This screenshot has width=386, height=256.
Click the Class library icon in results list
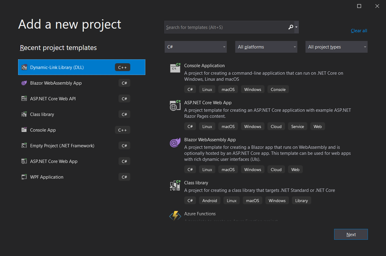click(175, 185)
